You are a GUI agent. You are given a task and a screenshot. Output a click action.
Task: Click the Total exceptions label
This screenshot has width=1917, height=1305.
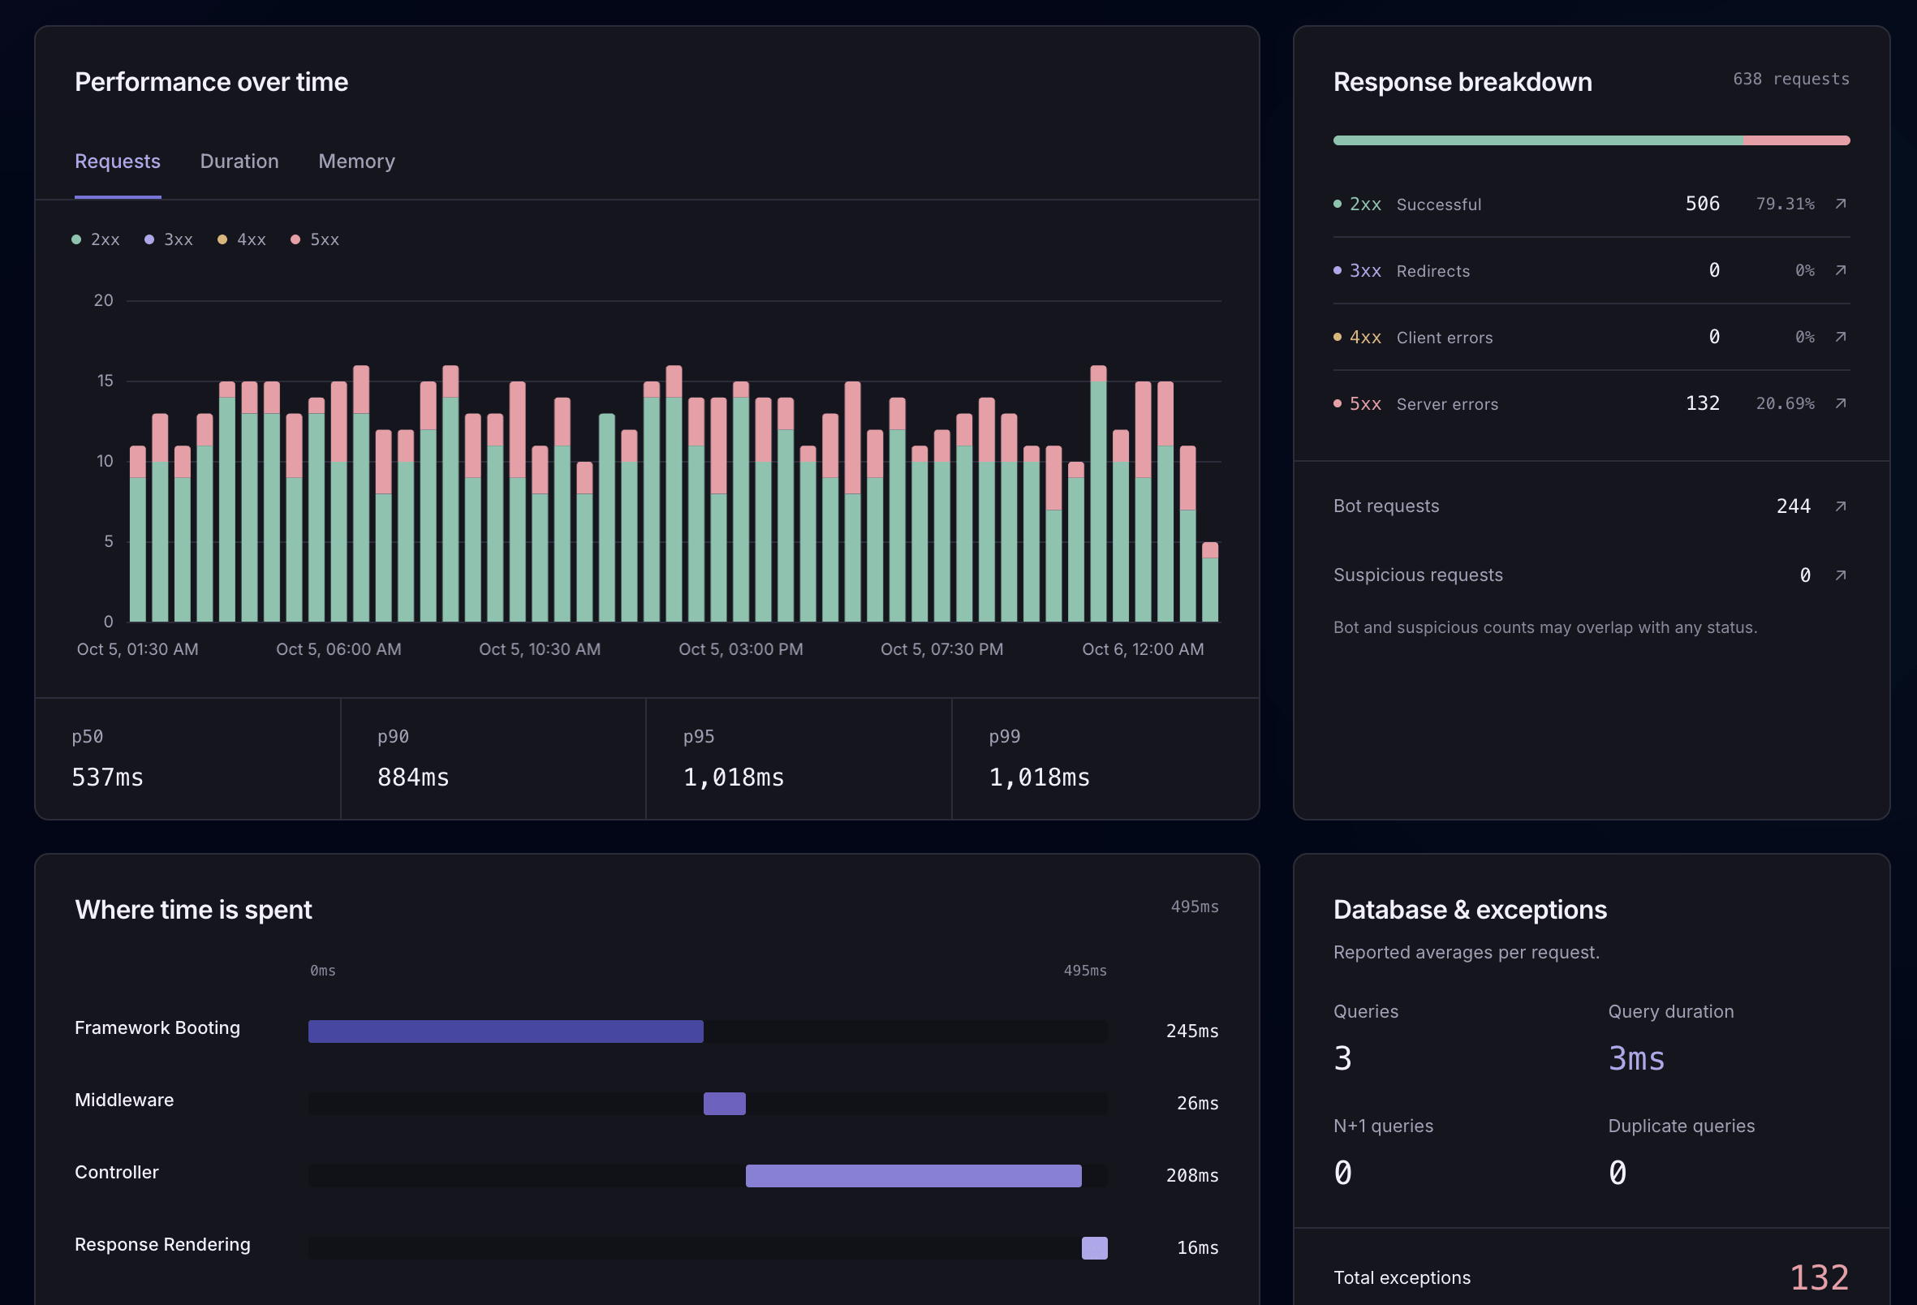[x=1402, y=1277]
